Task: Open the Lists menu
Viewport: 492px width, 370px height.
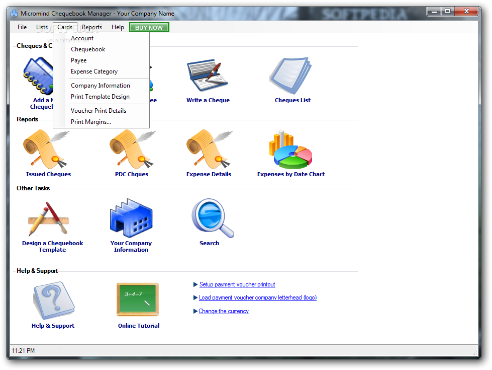Action: pyautogui.click(x=42, y=27)
